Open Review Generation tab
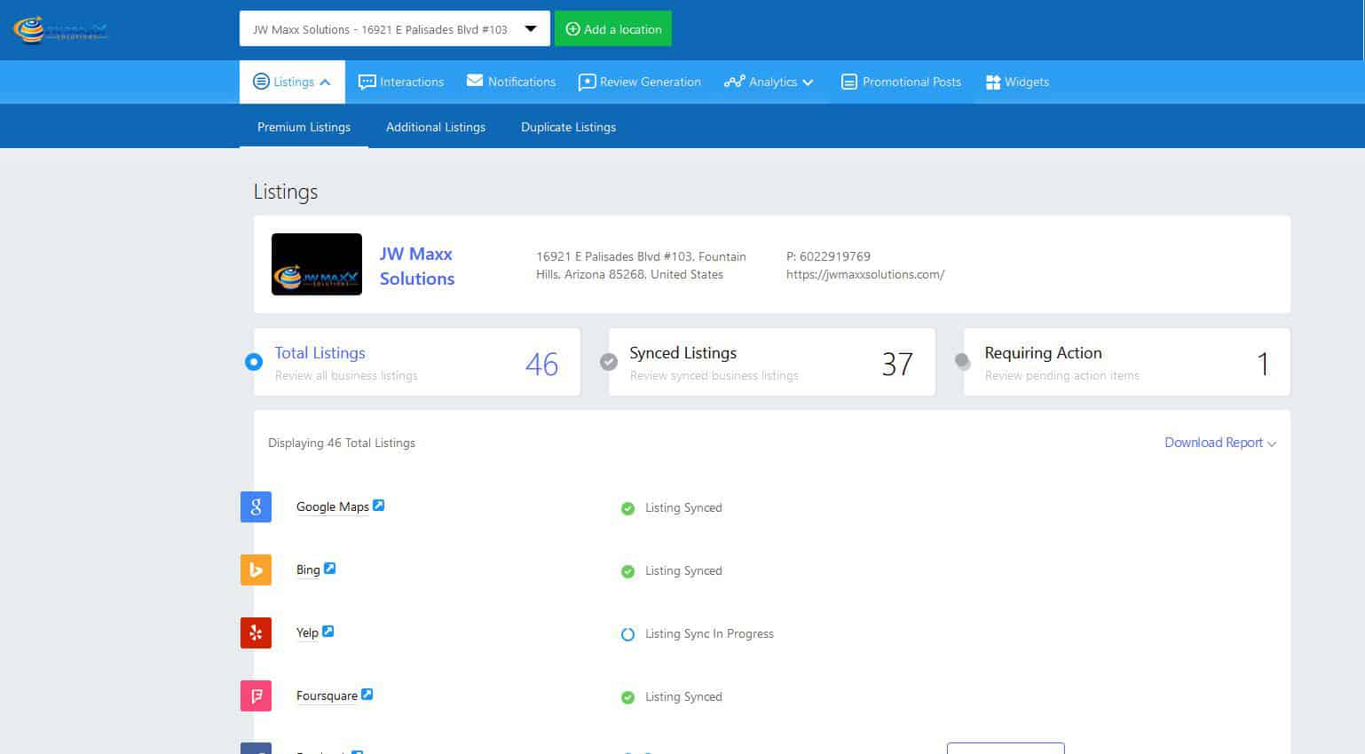1365x754 pixels. click(x=639, y=82)
